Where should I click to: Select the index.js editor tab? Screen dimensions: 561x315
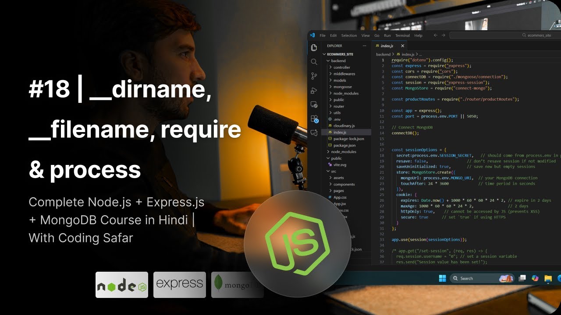point(390,45)
